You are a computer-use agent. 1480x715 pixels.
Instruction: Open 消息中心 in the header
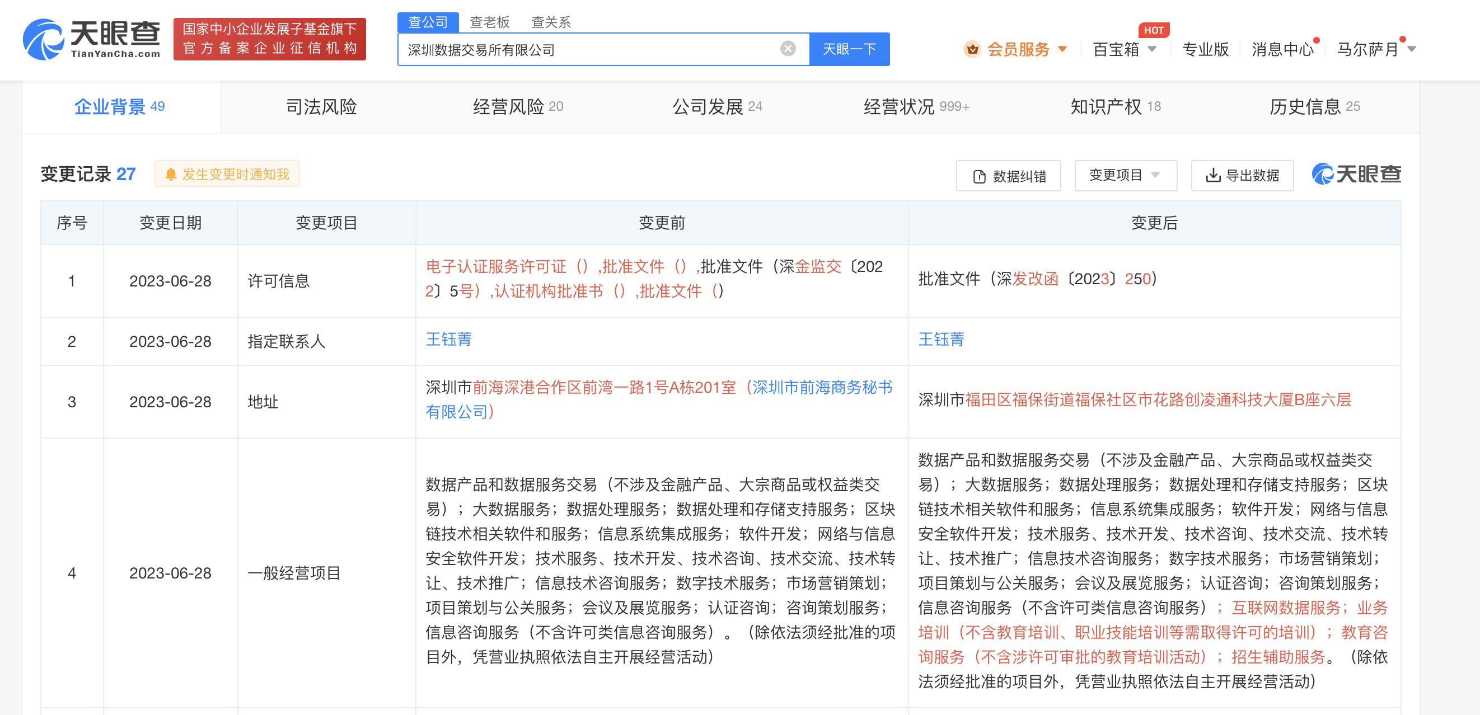1282,49
